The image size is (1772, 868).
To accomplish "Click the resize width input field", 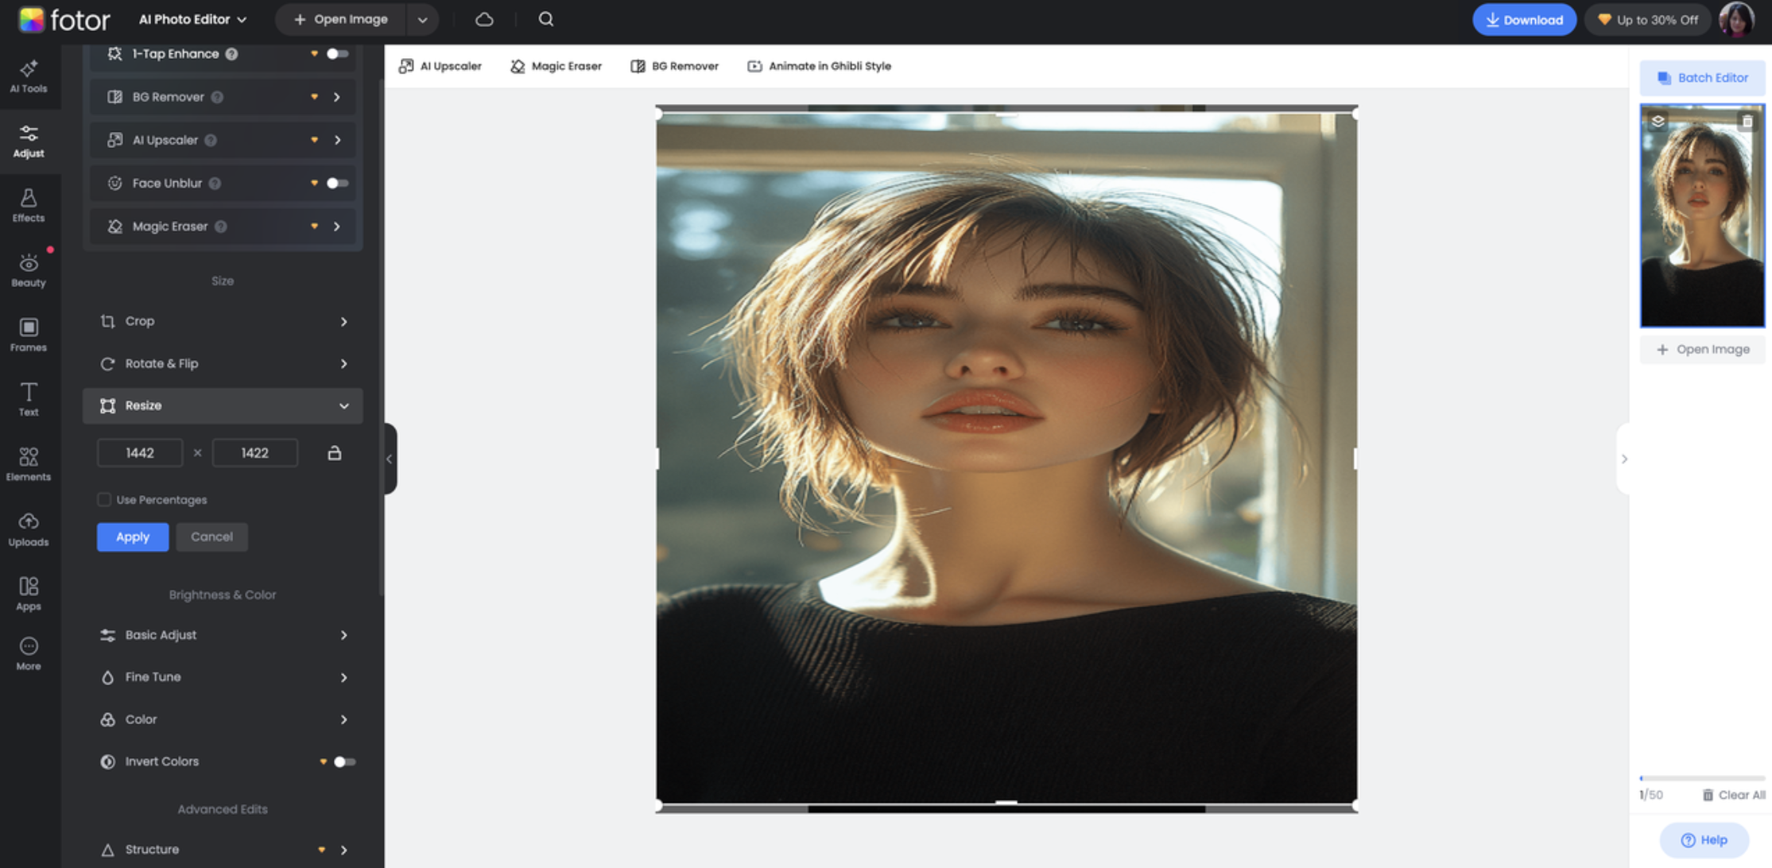I will [140, 453].
